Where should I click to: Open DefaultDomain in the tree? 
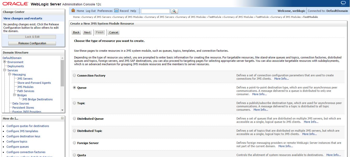[12, 58]
